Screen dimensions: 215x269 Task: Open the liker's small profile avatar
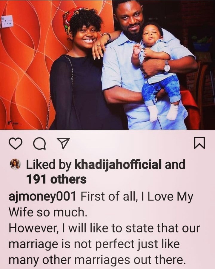16,164
